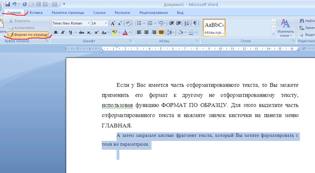The width and height of the screenshot is (315, 173).
Task: Open Изменить стили menu
Action: [x=285, y=28]
